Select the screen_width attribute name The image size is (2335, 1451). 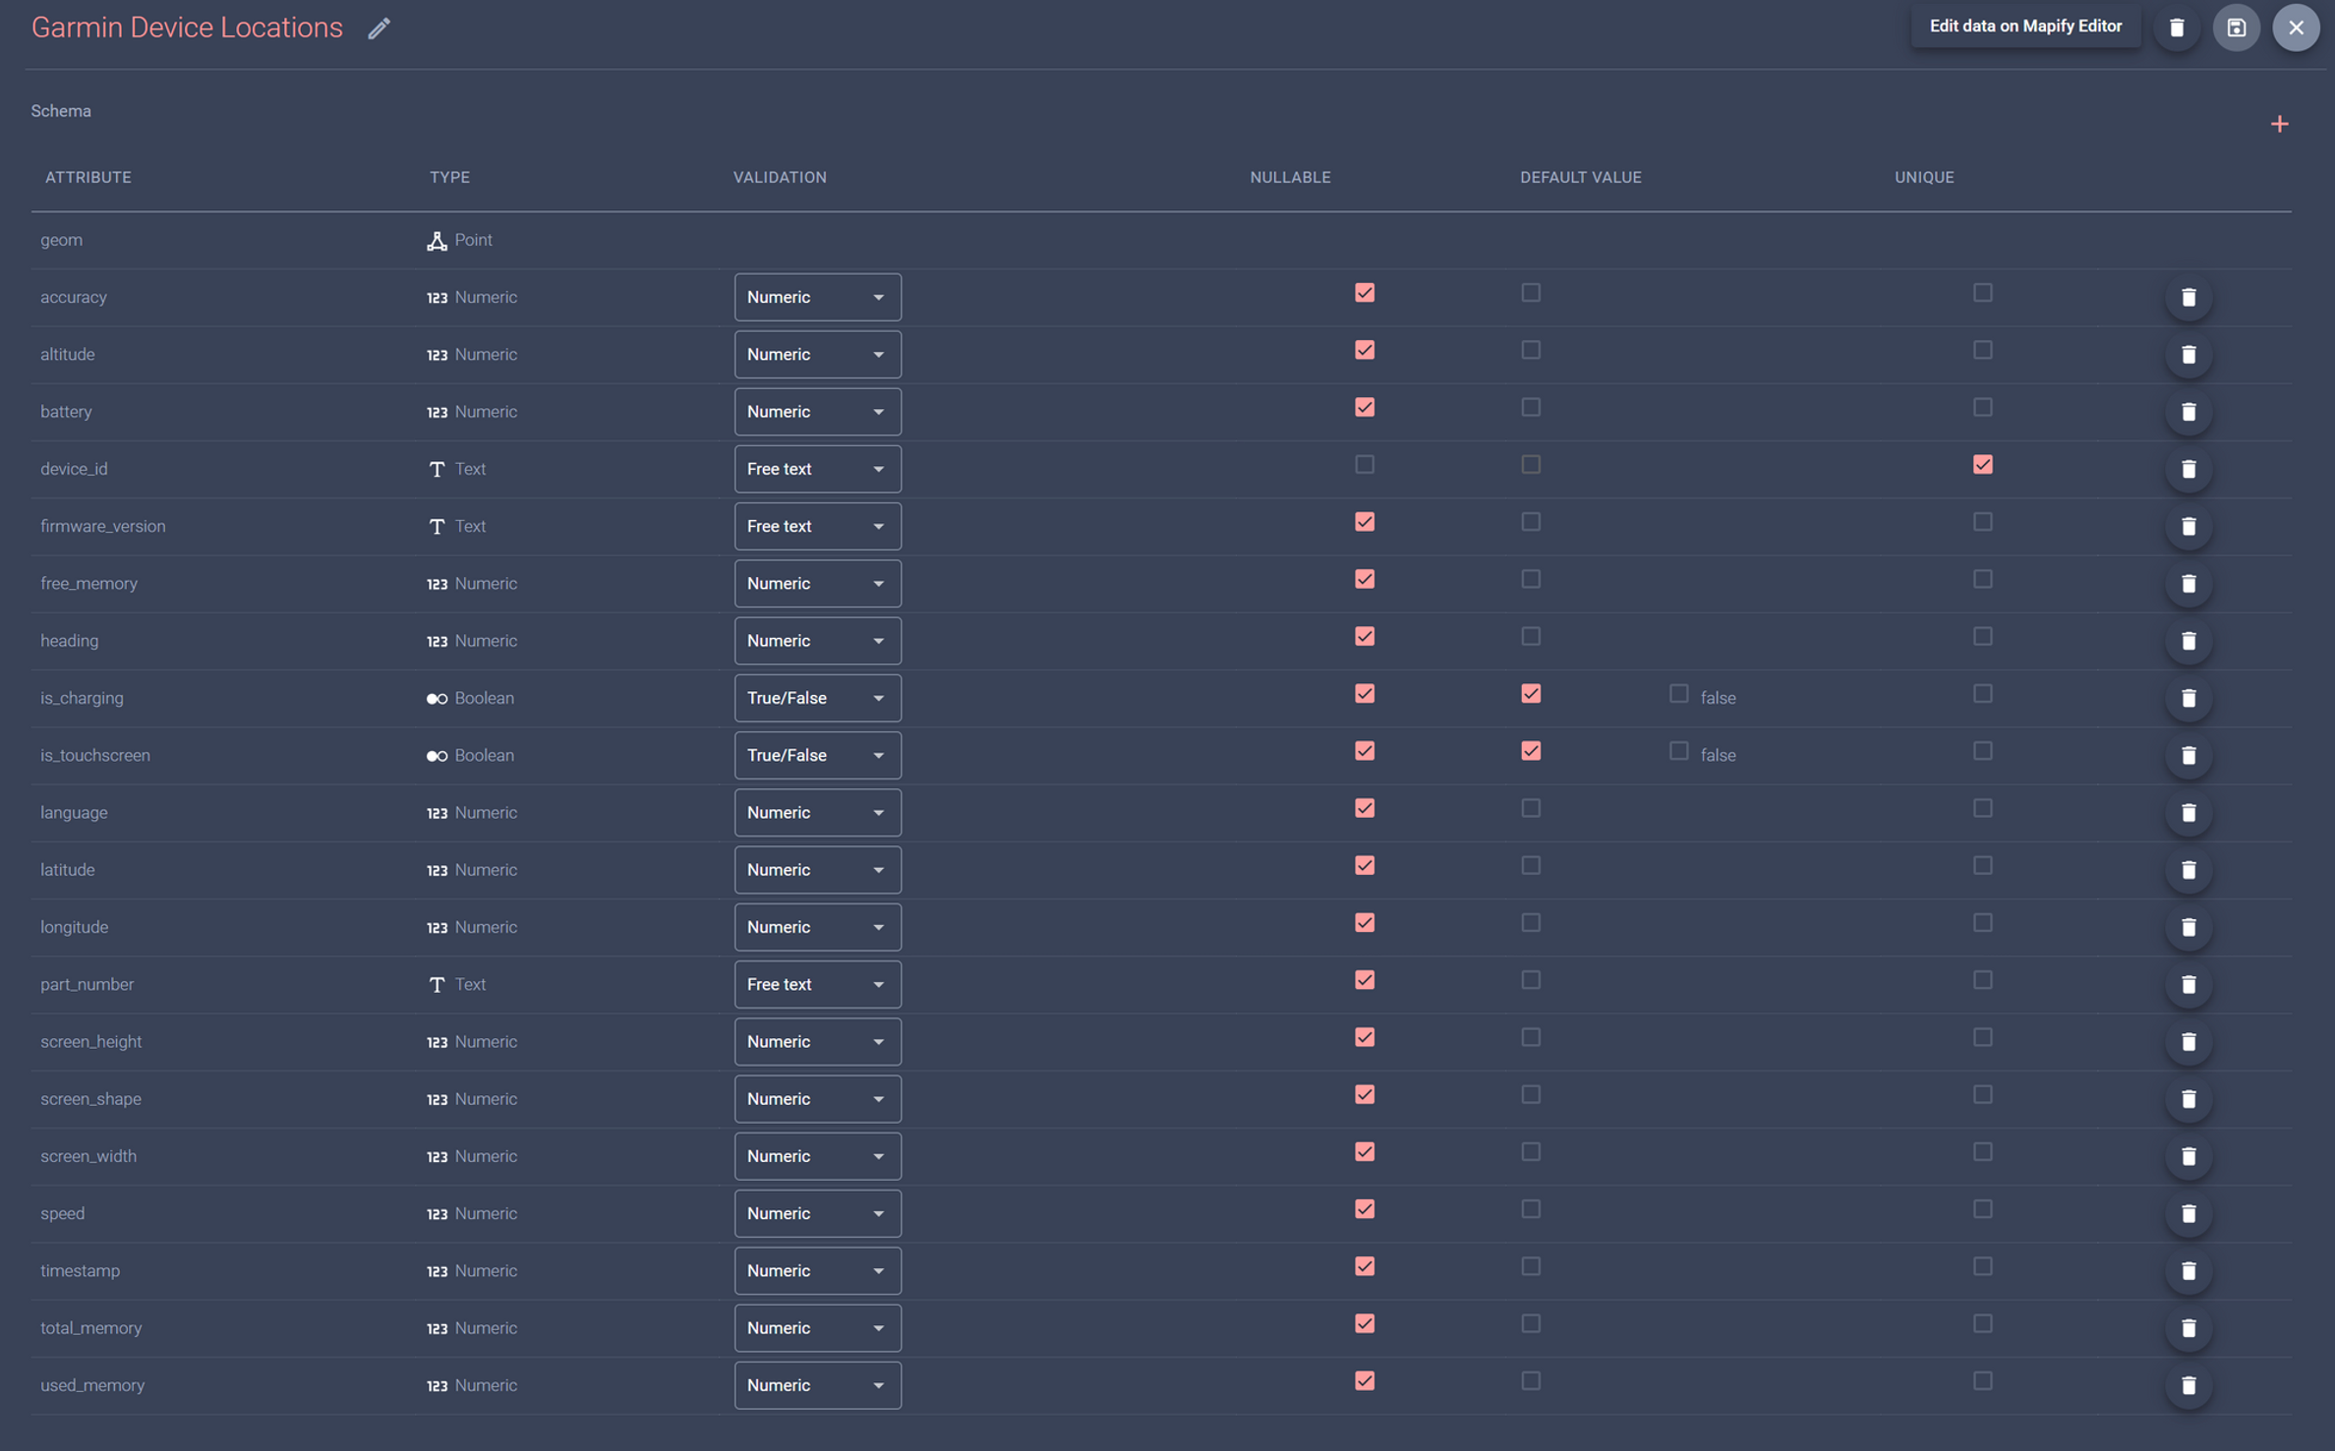point(88,1156)
